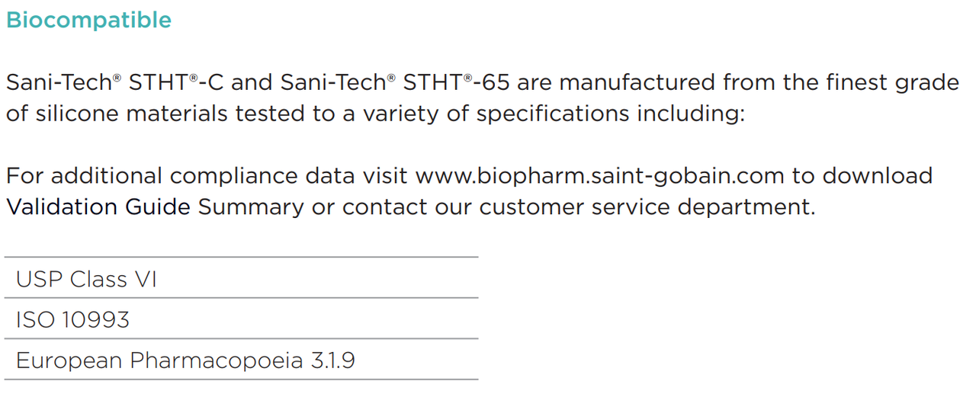
Task: Click the word 'silicone' in the paragraph
Action: [x=78, y=114]
